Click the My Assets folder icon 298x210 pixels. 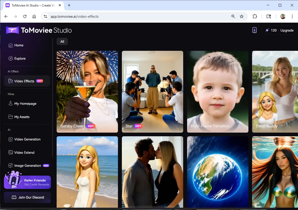[x=10, y=117]
